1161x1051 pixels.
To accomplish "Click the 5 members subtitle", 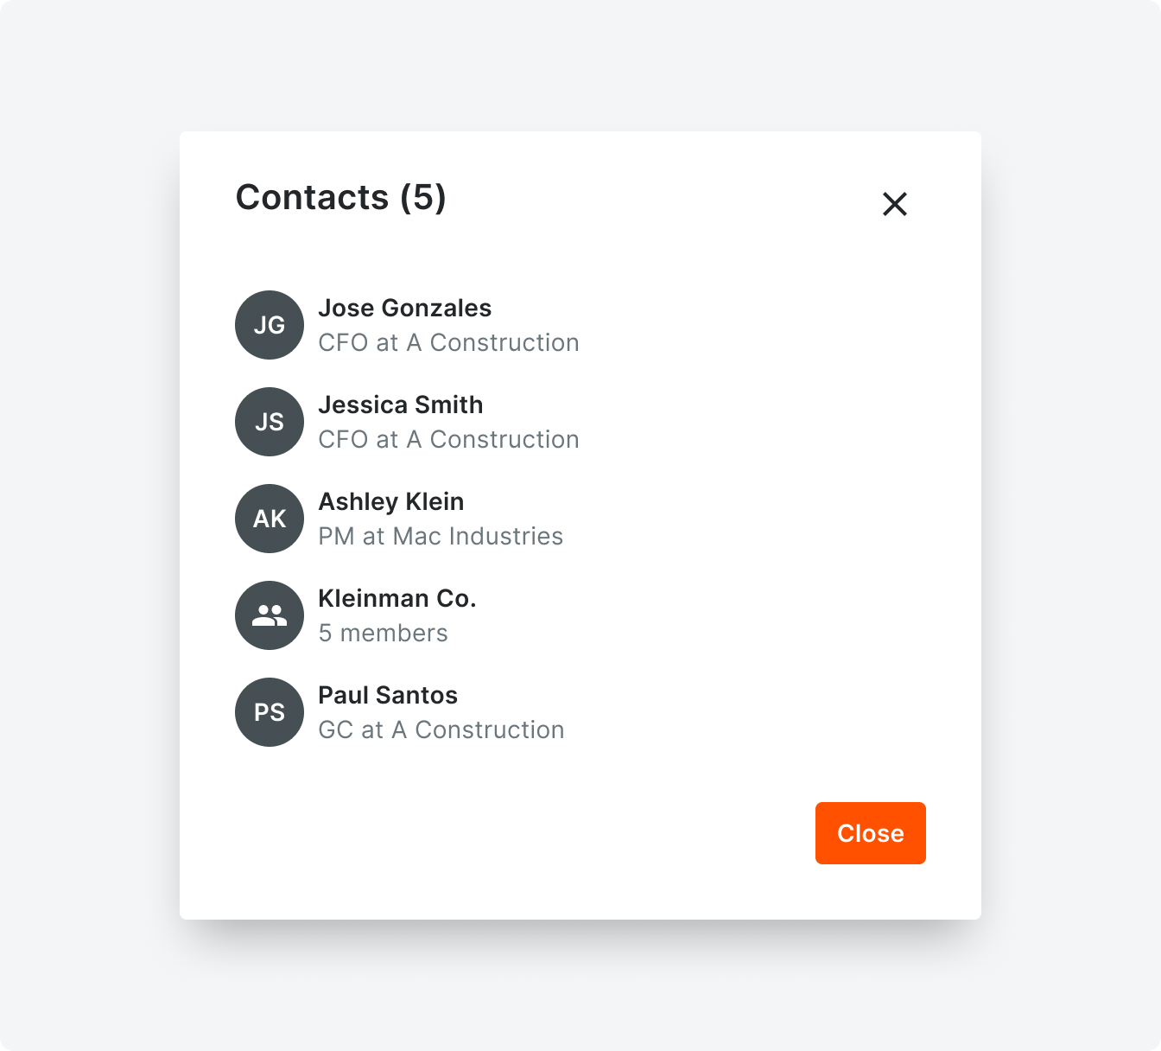I will [x=383, y=634].
